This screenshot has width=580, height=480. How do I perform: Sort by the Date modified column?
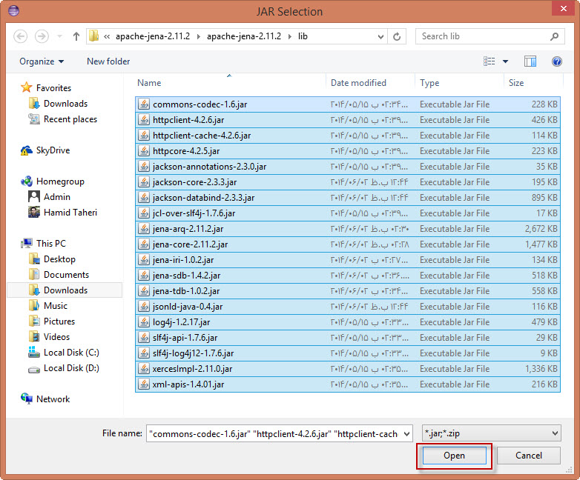pyautogui.click(x=358, y=83)
